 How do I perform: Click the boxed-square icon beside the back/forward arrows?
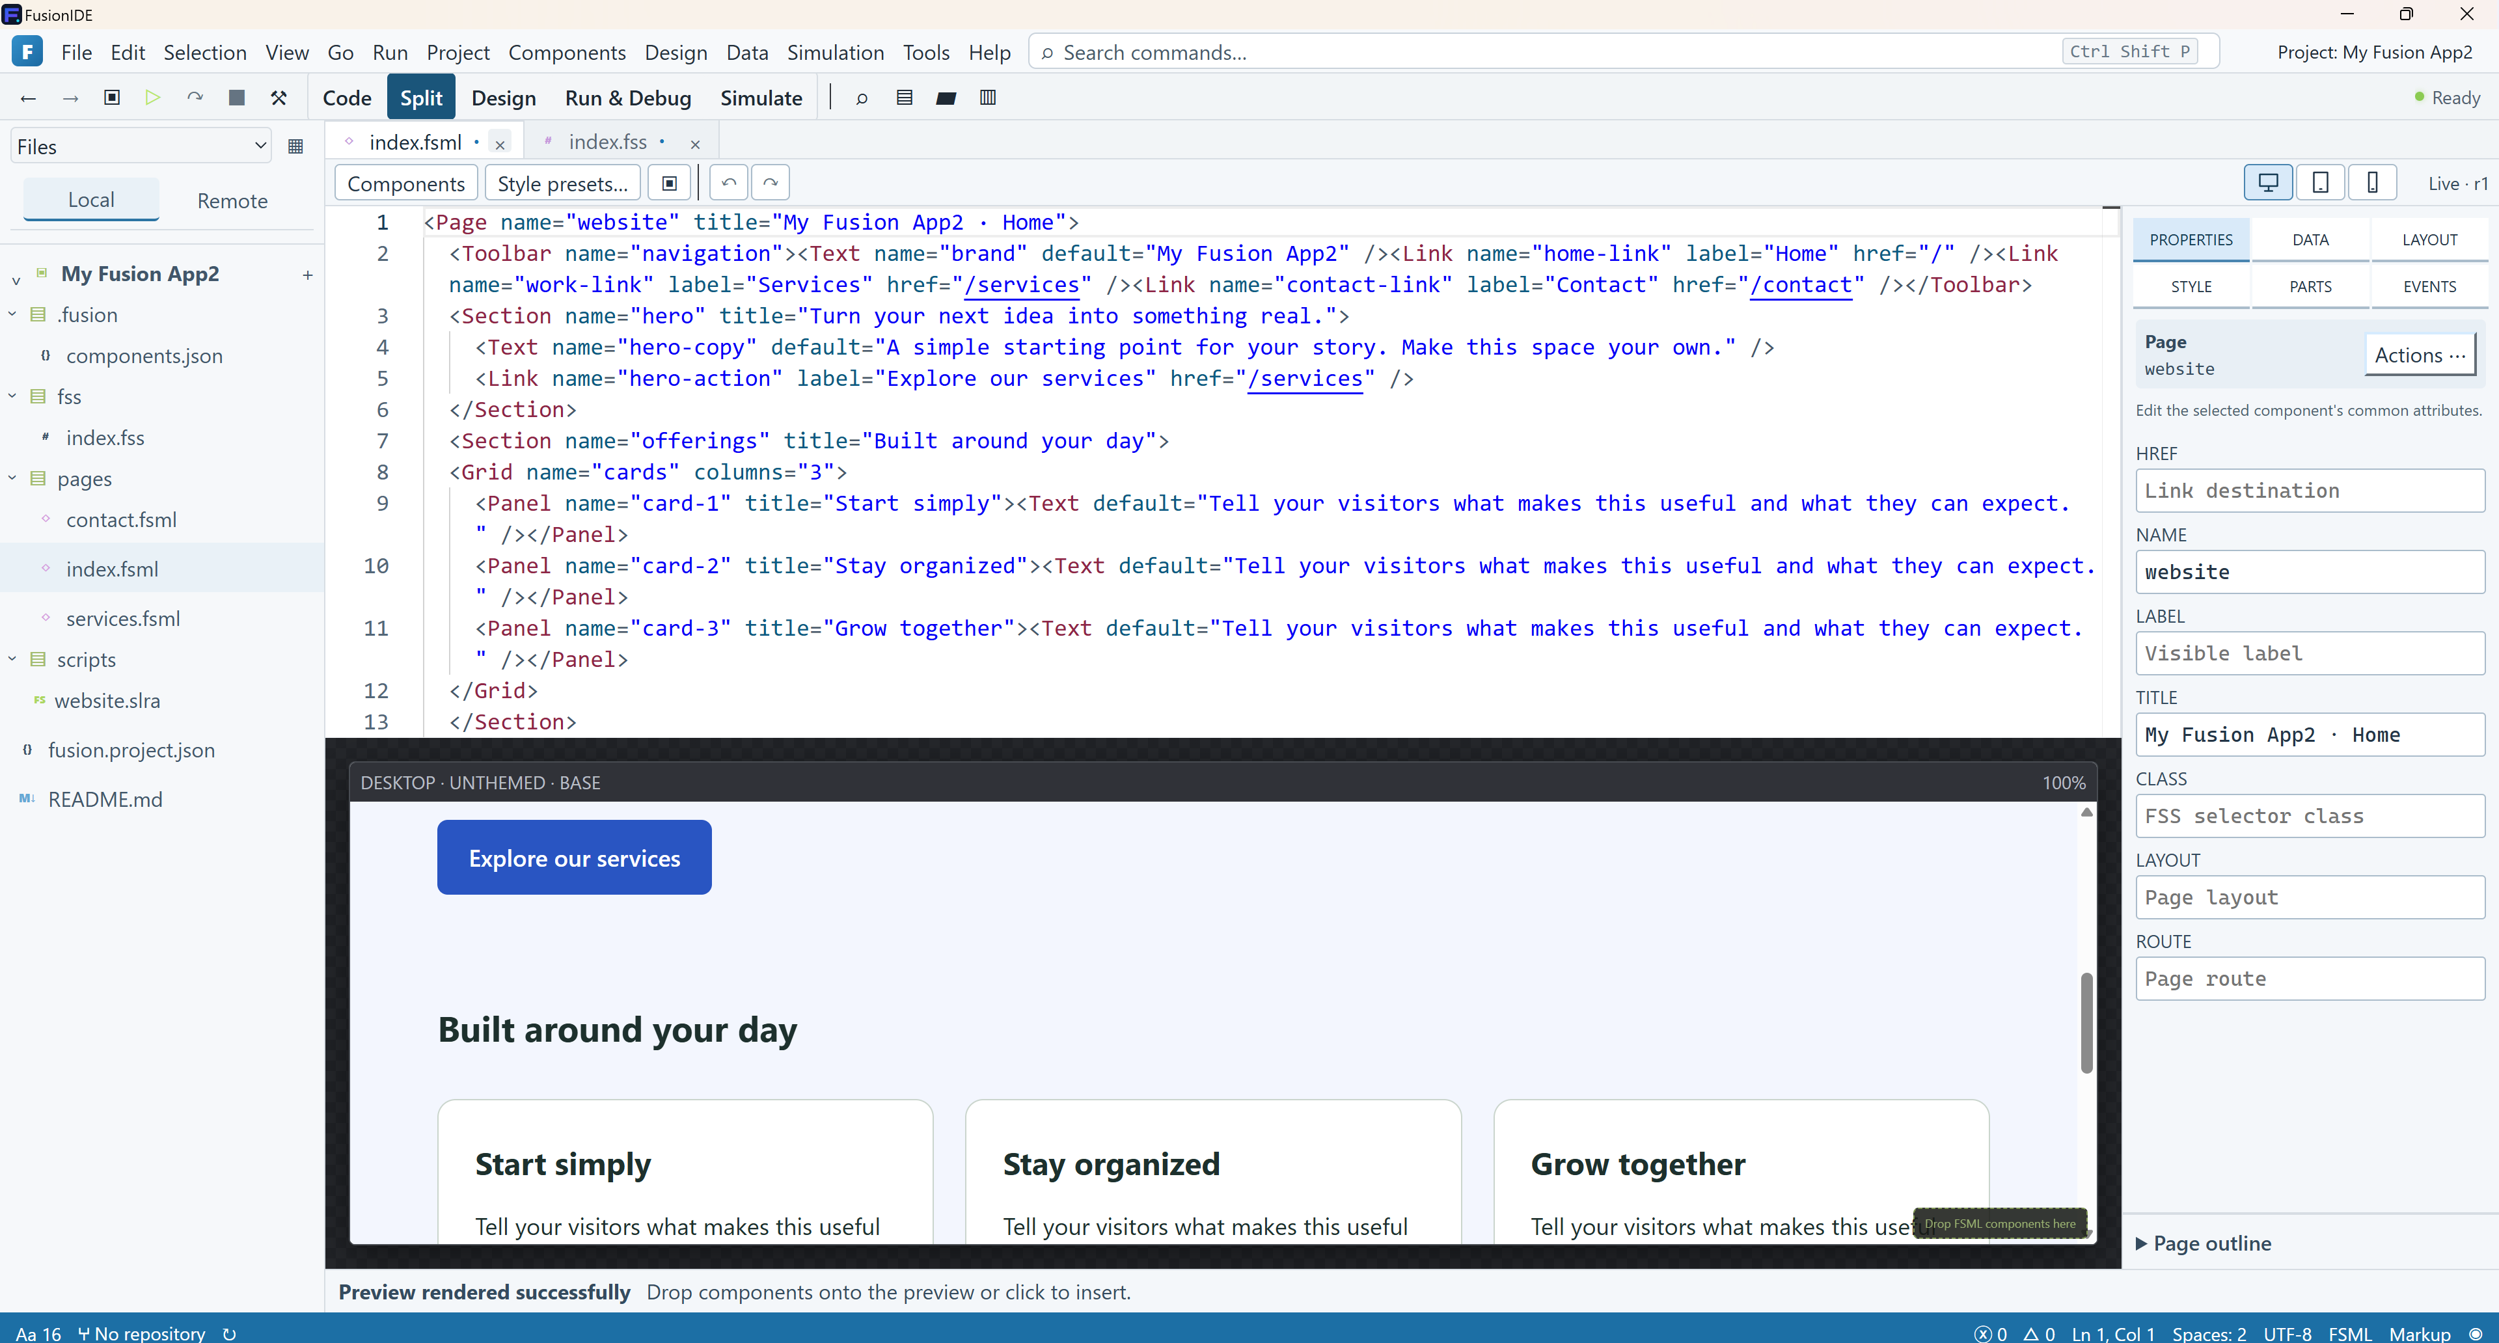click(111, 98)
